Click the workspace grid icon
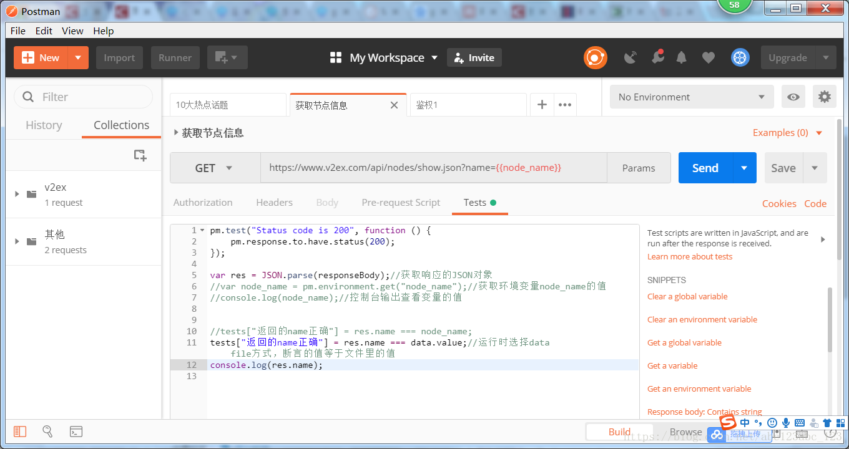The height and width of the screenshot is (449, 849). [336, 58]
